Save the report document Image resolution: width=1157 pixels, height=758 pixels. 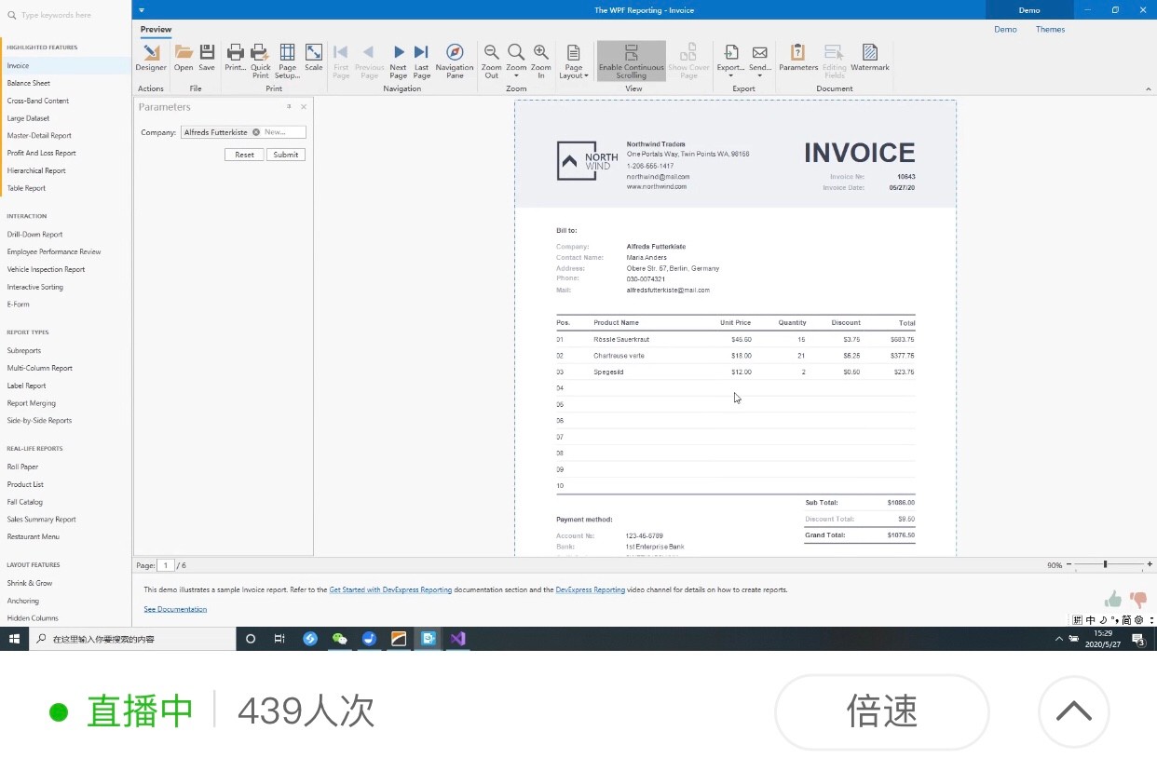(x=207, y=58)
